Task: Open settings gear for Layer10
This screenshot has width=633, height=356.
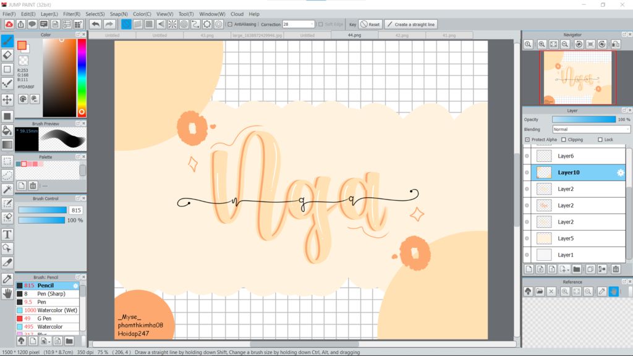Action: pos(621,173)
